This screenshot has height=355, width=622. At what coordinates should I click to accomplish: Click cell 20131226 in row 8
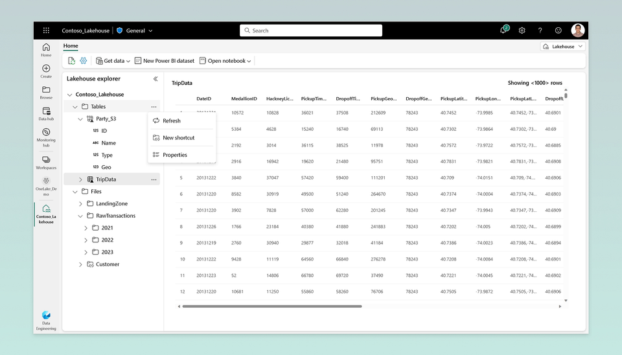click(x=206, y=227)
